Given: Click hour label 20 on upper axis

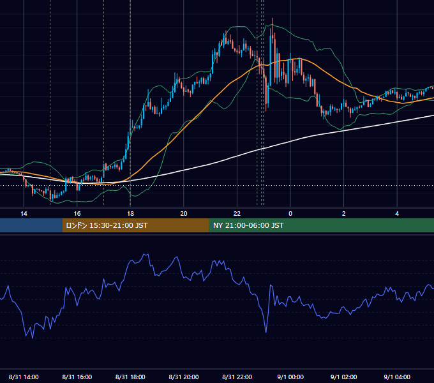Looking at the screenshot, I should point(184,214).
